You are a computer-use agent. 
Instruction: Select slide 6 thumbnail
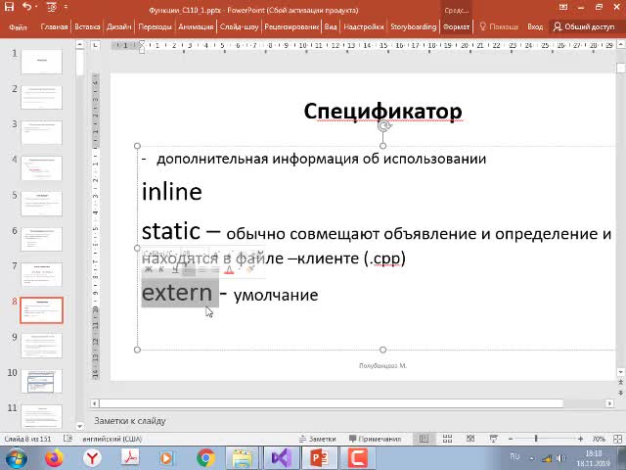point(41,239)
